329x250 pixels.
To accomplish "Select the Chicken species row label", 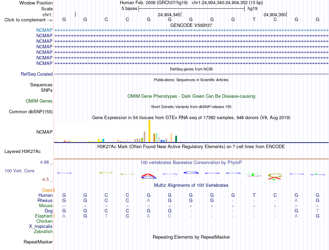I will [x=44, y=221].
